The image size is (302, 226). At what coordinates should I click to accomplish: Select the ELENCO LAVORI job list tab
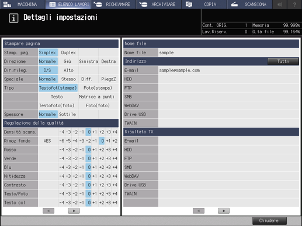coord(68,4)
